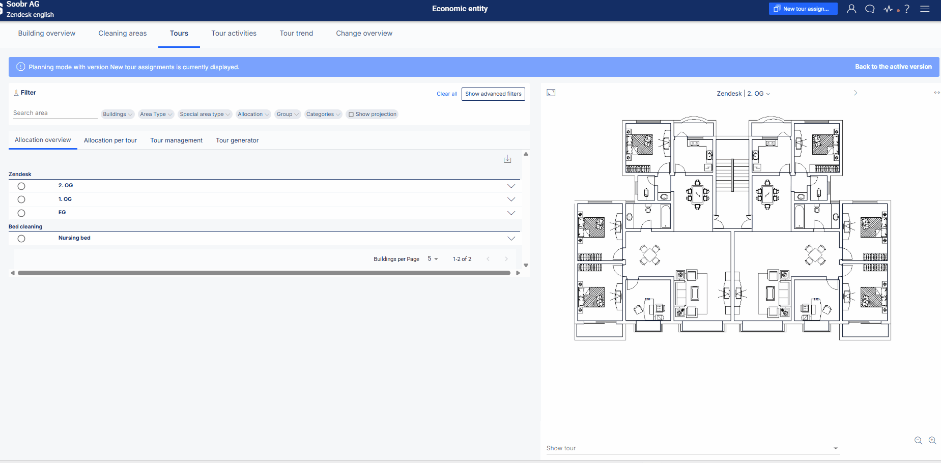
Task: Open the Categories filter dropdown
Action: coord(323,114)
